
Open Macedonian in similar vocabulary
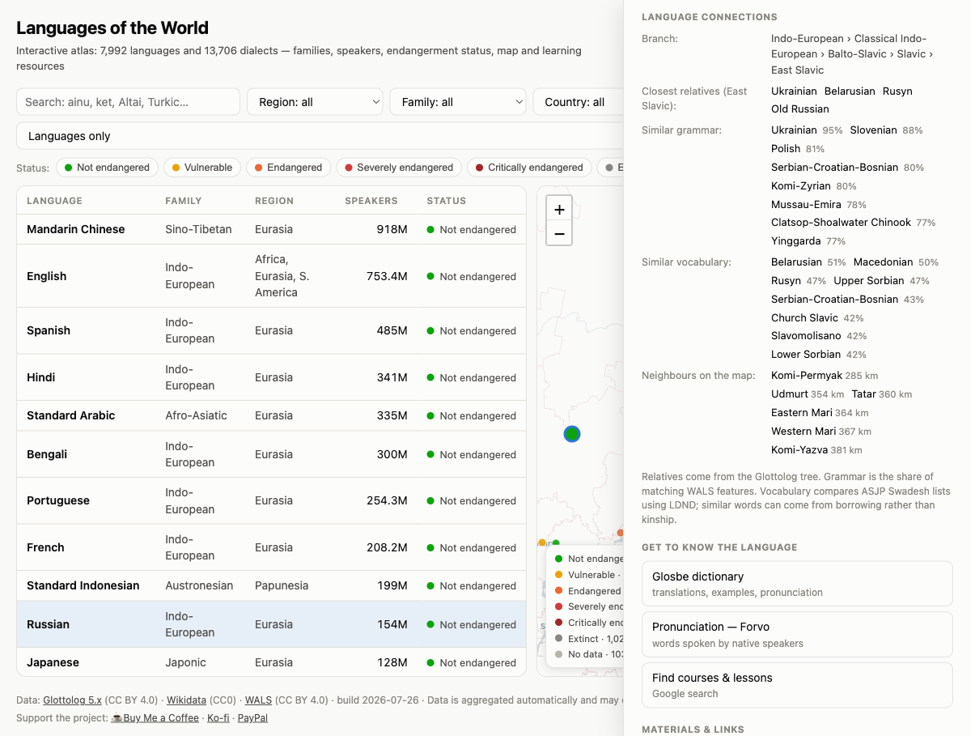[884, 262]
